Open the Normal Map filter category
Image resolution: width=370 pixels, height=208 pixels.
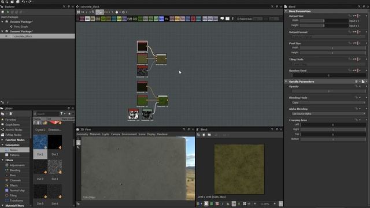(17, 191)
